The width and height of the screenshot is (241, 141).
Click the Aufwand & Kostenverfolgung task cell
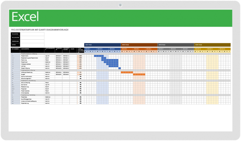pyautogui.click(x=32, y=101)
